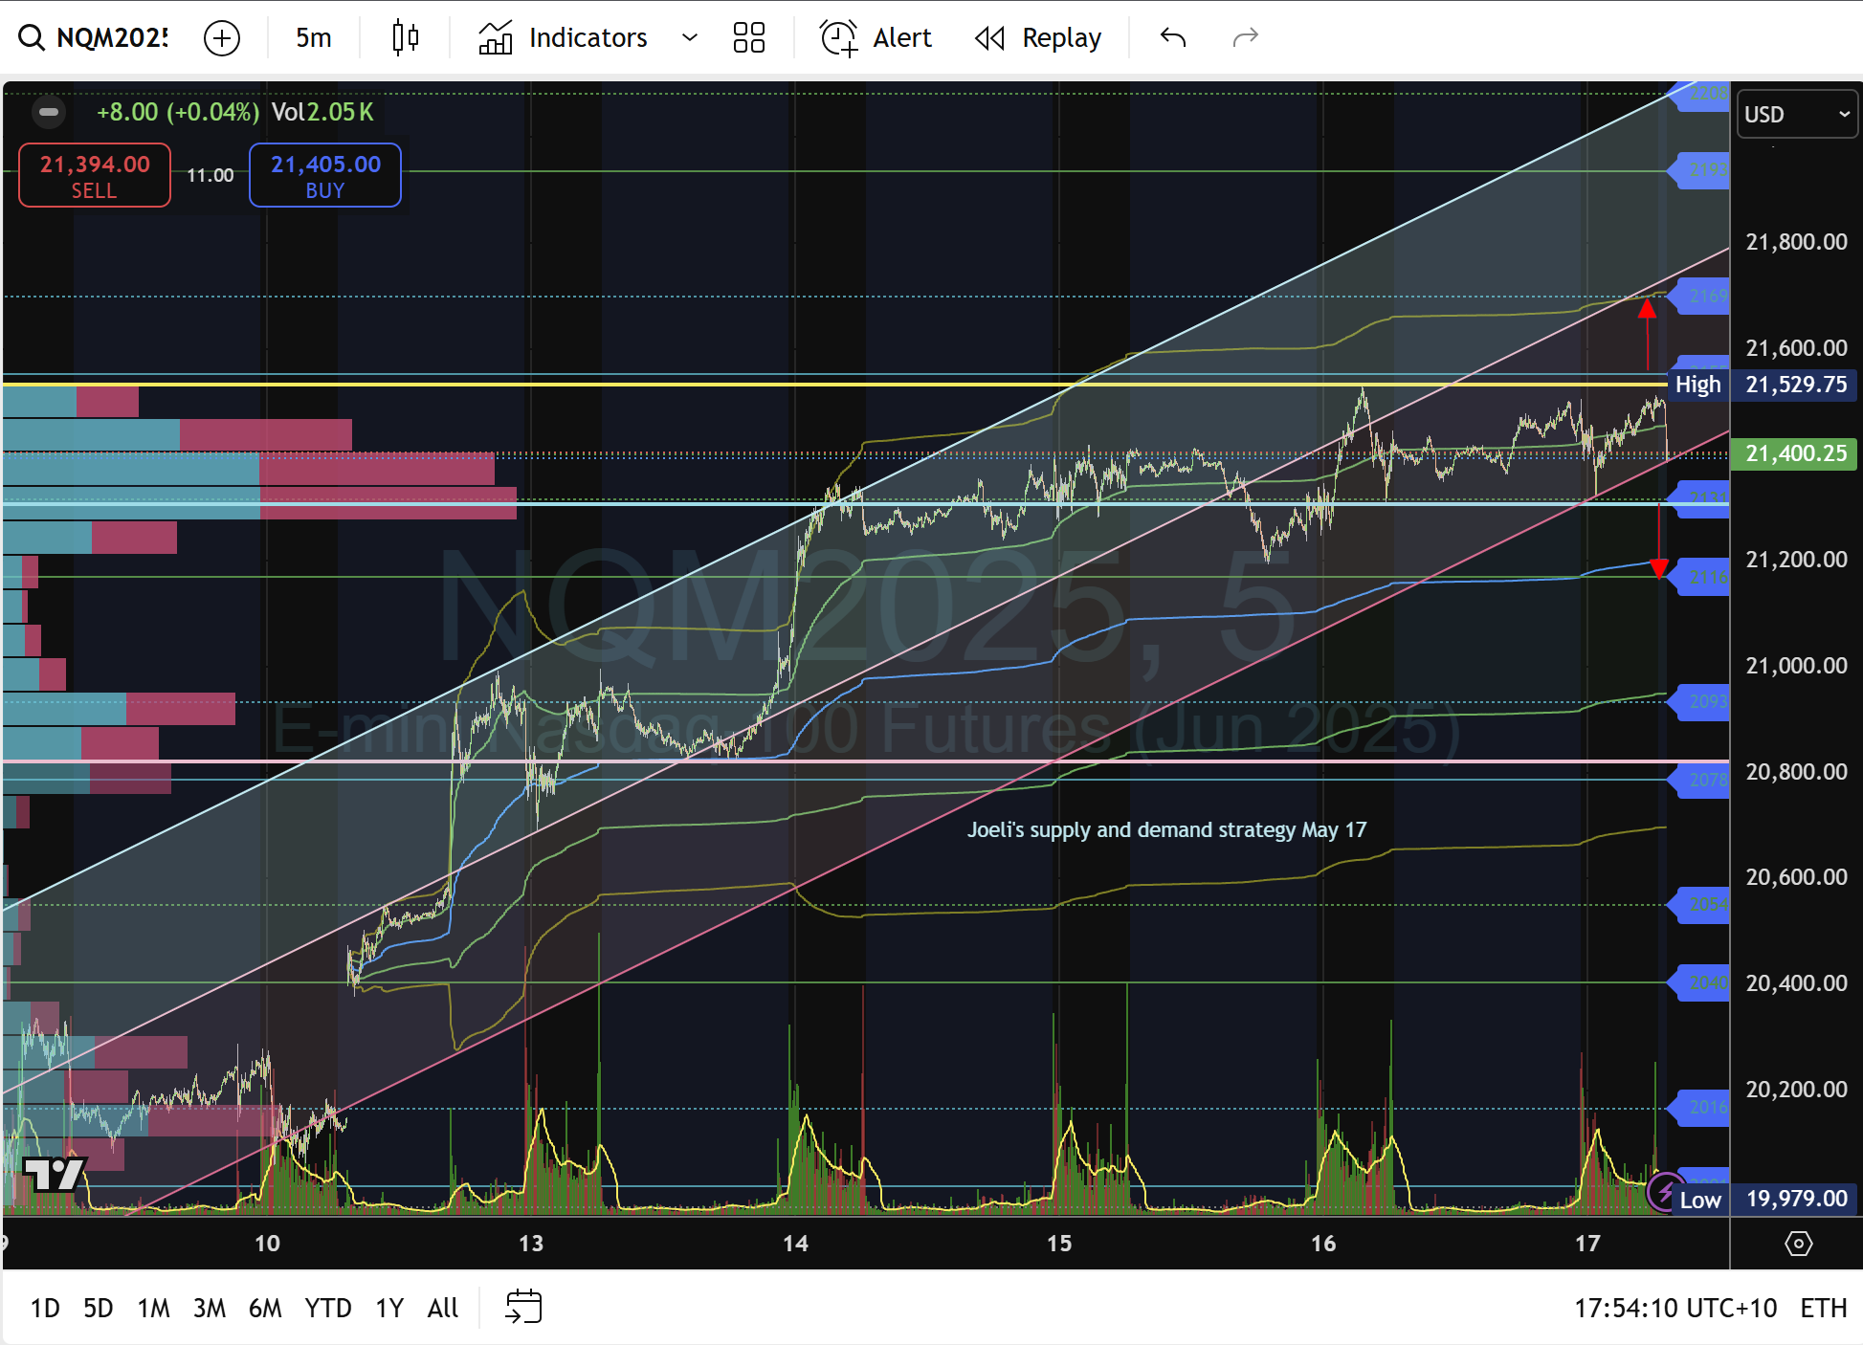Open the Indicators panel
The width and height of the screenshot is (1863, 1345).
tap(564, 37)
